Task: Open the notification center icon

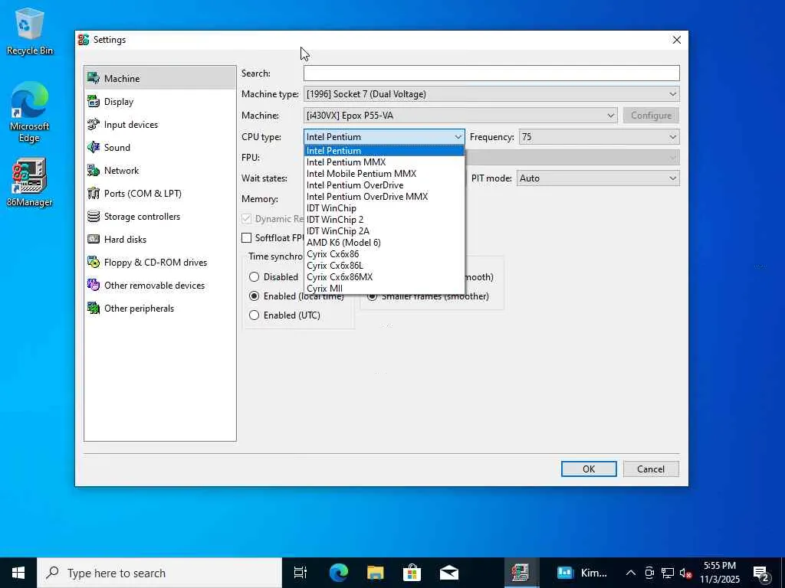Action: click(x=760, y=573)
